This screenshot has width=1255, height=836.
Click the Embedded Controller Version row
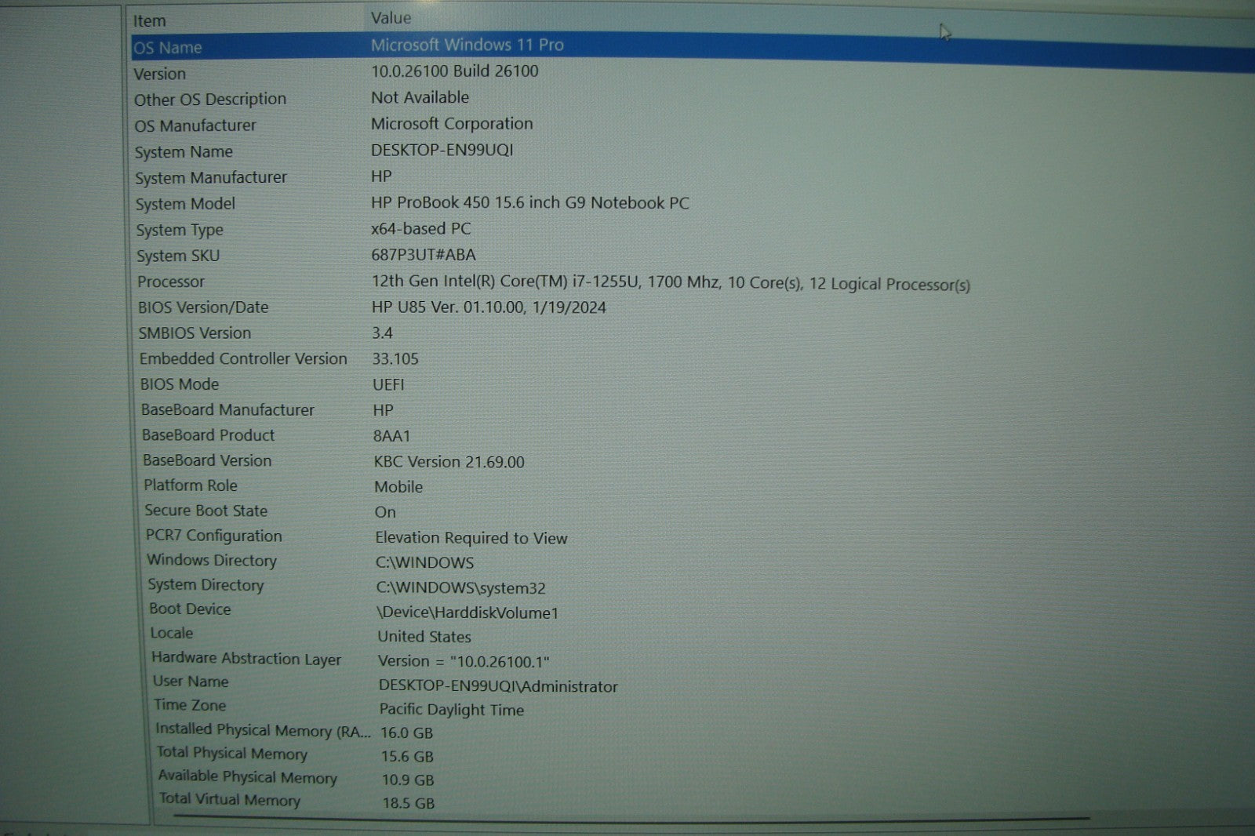(243, 358)
